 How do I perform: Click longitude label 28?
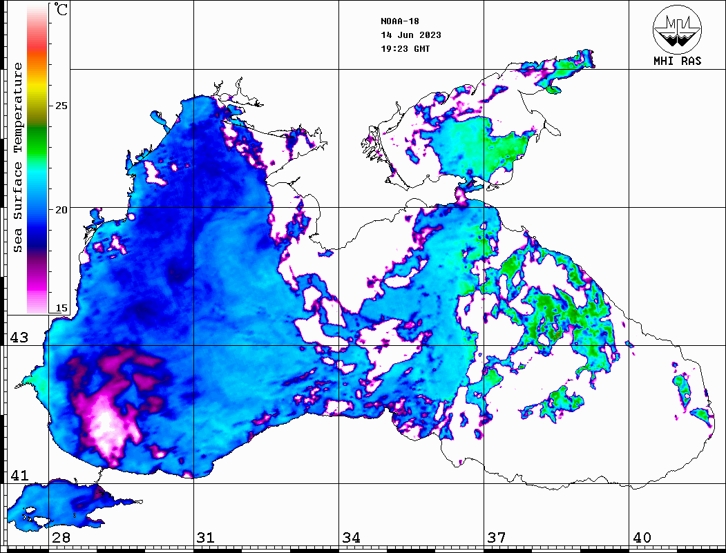pyautogui.click(x=61, y=538)
